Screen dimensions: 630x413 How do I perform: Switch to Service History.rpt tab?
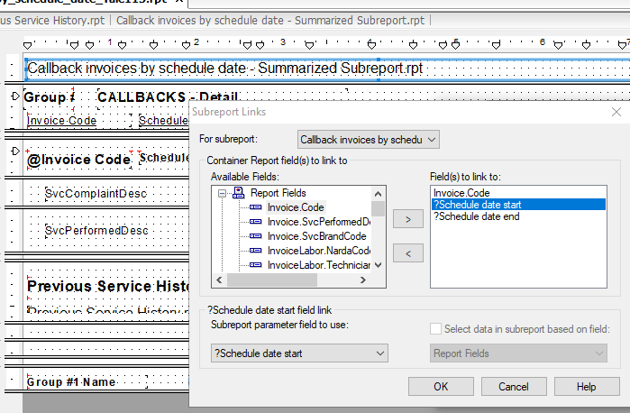coord(52,21)
